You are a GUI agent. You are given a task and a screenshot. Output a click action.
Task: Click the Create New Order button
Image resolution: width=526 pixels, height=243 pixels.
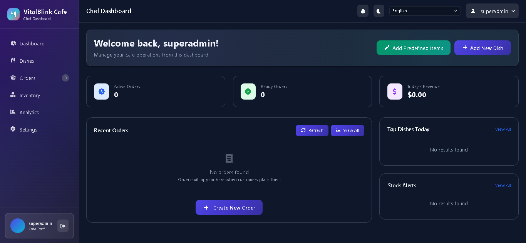229,208
